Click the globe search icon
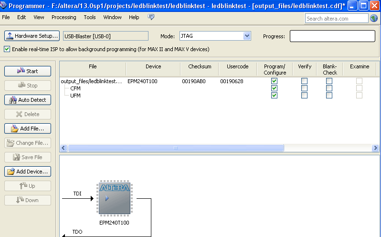This screenshot has width=381, height=237. pos(374,18)
